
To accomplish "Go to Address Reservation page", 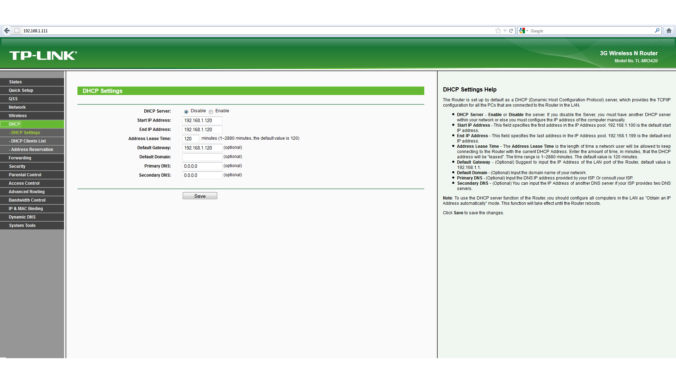I will coord(32,150).
